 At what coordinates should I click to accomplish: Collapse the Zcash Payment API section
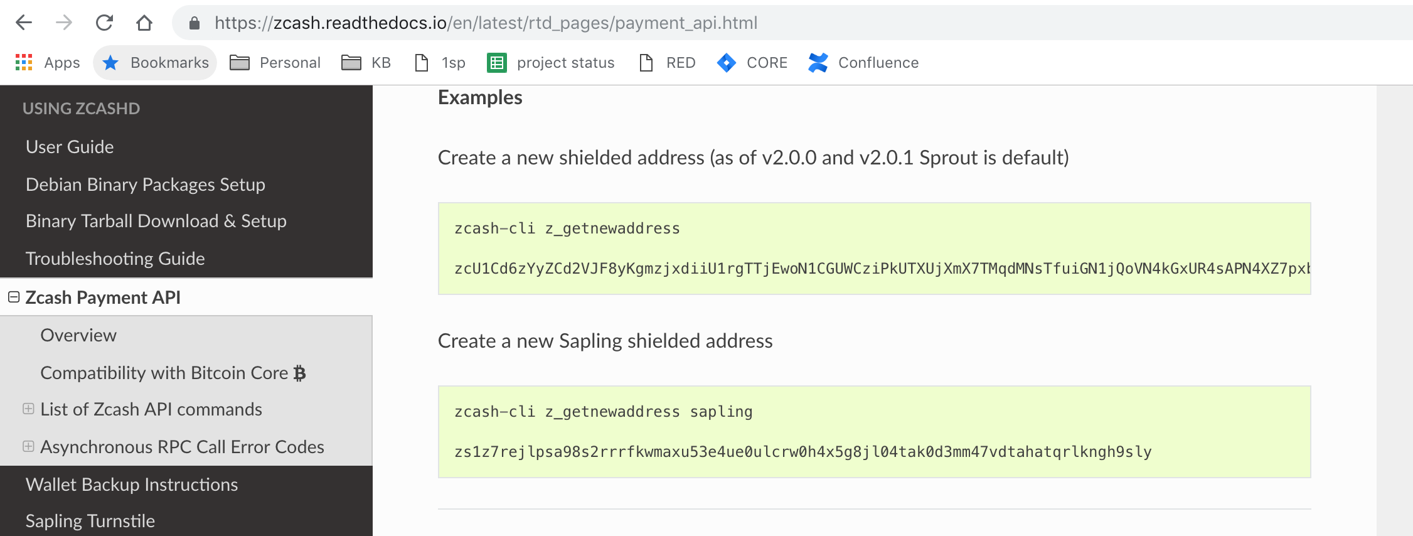(14, 297)
